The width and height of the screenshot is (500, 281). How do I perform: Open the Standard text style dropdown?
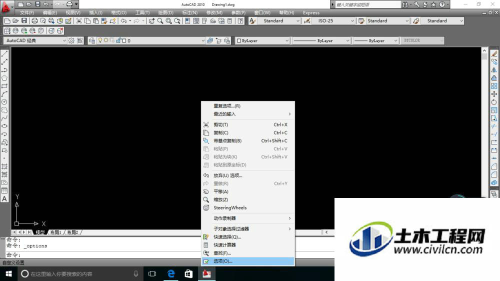279,21
